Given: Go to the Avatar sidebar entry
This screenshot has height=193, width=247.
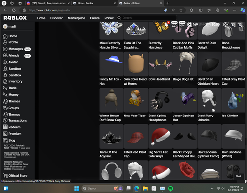Looking at the screenshot, I should click(11, 62).
